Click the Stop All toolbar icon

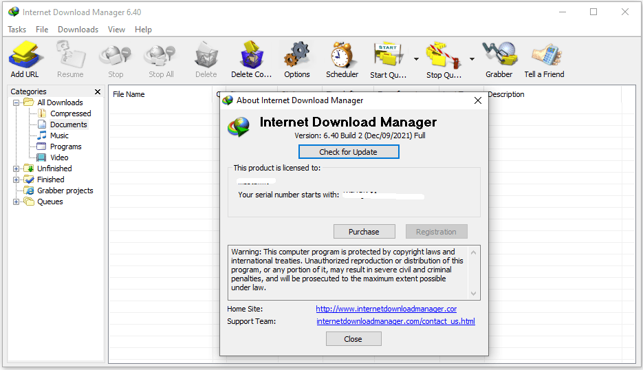click(x=160, y=56)
